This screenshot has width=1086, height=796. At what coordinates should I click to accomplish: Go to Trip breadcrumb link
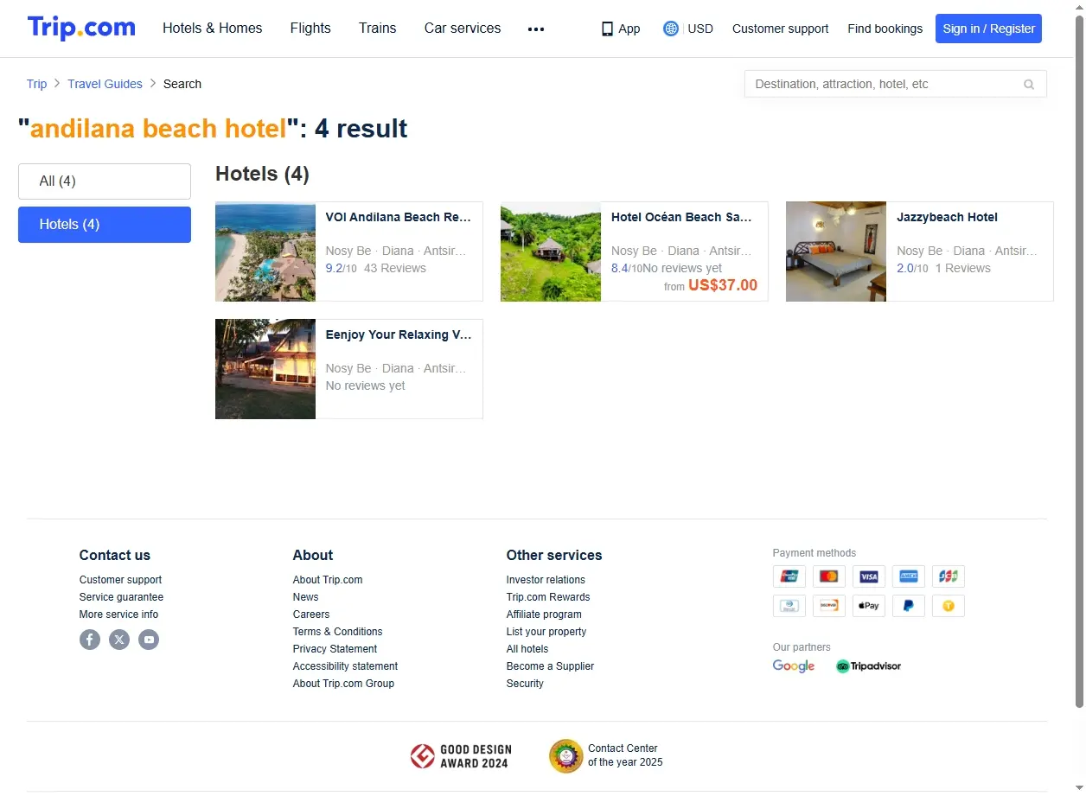36,84
